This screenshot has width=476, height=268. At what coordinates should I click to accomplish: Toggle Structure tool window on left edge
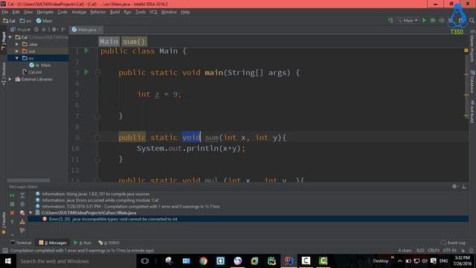coord(4,74)
